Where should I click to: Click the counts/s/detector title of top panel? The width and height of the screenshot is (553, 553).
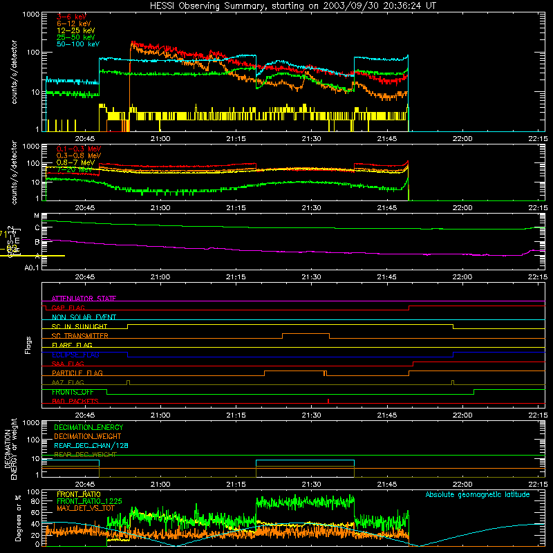click(14, 72)
